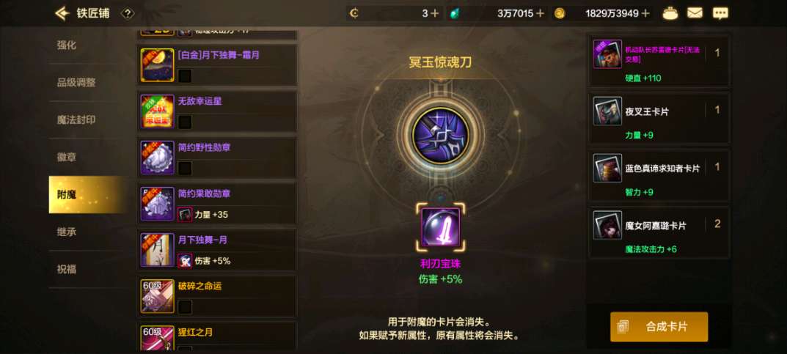
Task: Add gems using the plus beside 3万7015
Action: click(540, 13)
